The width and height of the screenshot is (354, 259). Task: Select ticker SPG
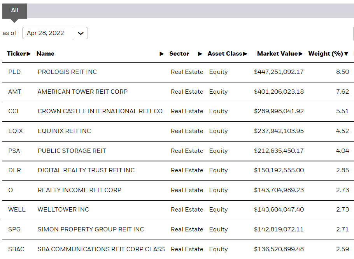tap(14, 229)
